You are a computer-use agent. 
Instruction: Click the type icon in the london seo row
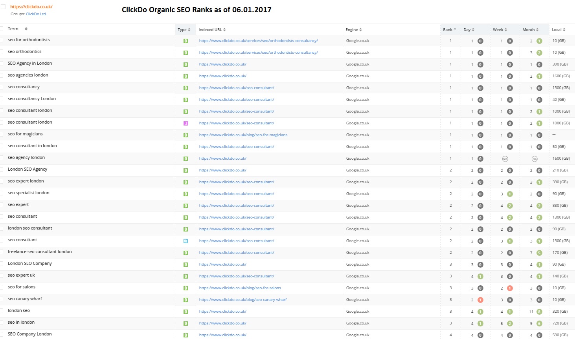click(186, 312)
